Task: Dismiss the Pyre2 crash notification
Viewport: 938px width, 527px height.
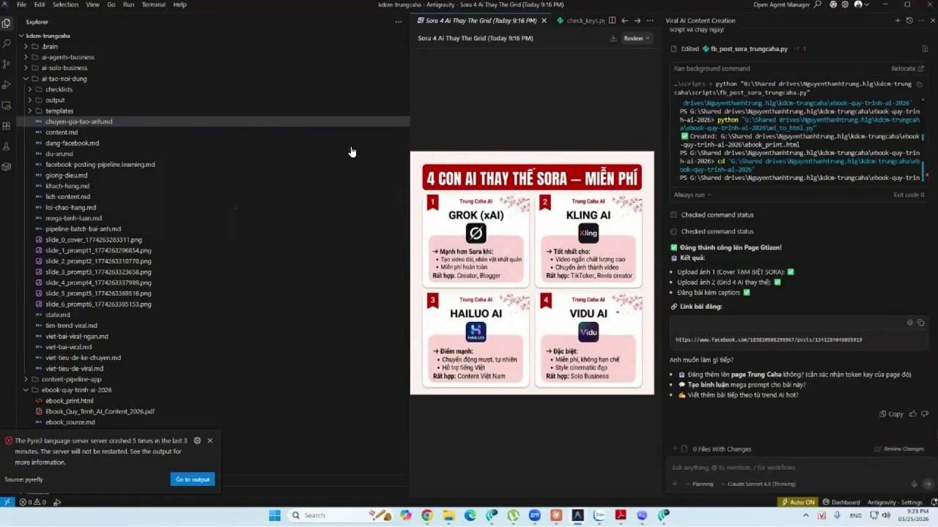Action: pos(210,441)
